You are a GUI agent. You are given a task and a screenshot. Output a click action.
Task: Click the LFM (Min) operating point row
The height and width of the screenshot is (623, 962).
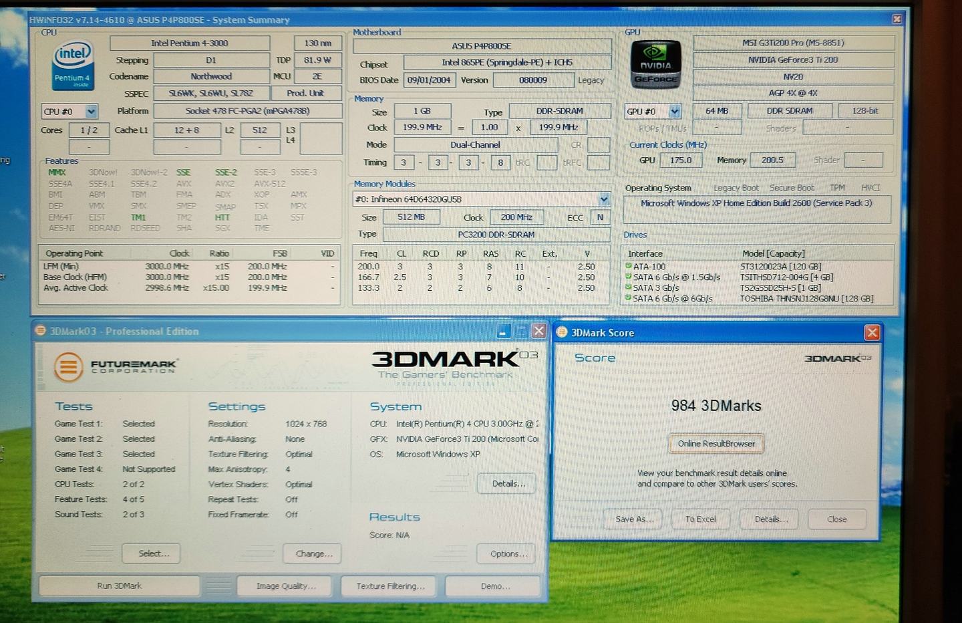190,266
